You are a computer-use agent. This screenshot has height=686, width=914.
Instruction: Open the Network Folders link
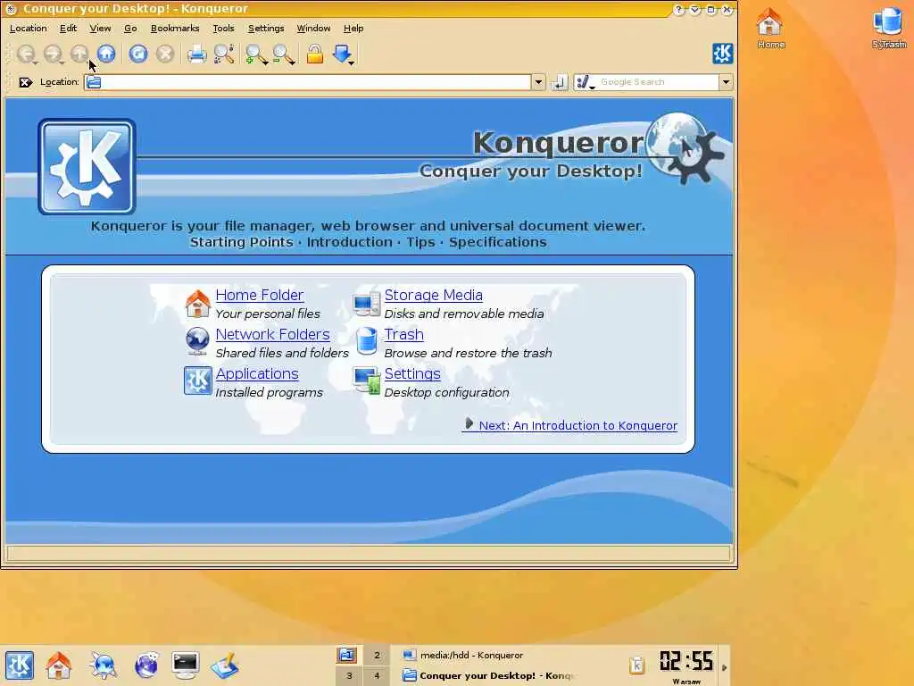pos(273,334)
